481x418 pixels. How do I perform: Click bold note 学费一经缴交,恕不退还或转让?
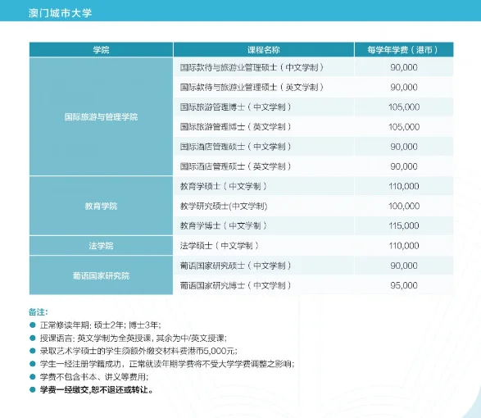pos(97,390)
